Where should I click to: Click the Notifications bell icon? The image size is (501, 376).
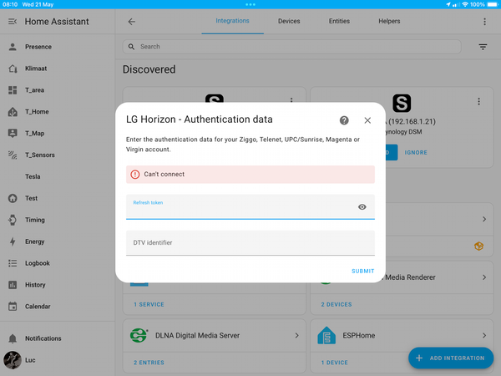pos(13,338)
